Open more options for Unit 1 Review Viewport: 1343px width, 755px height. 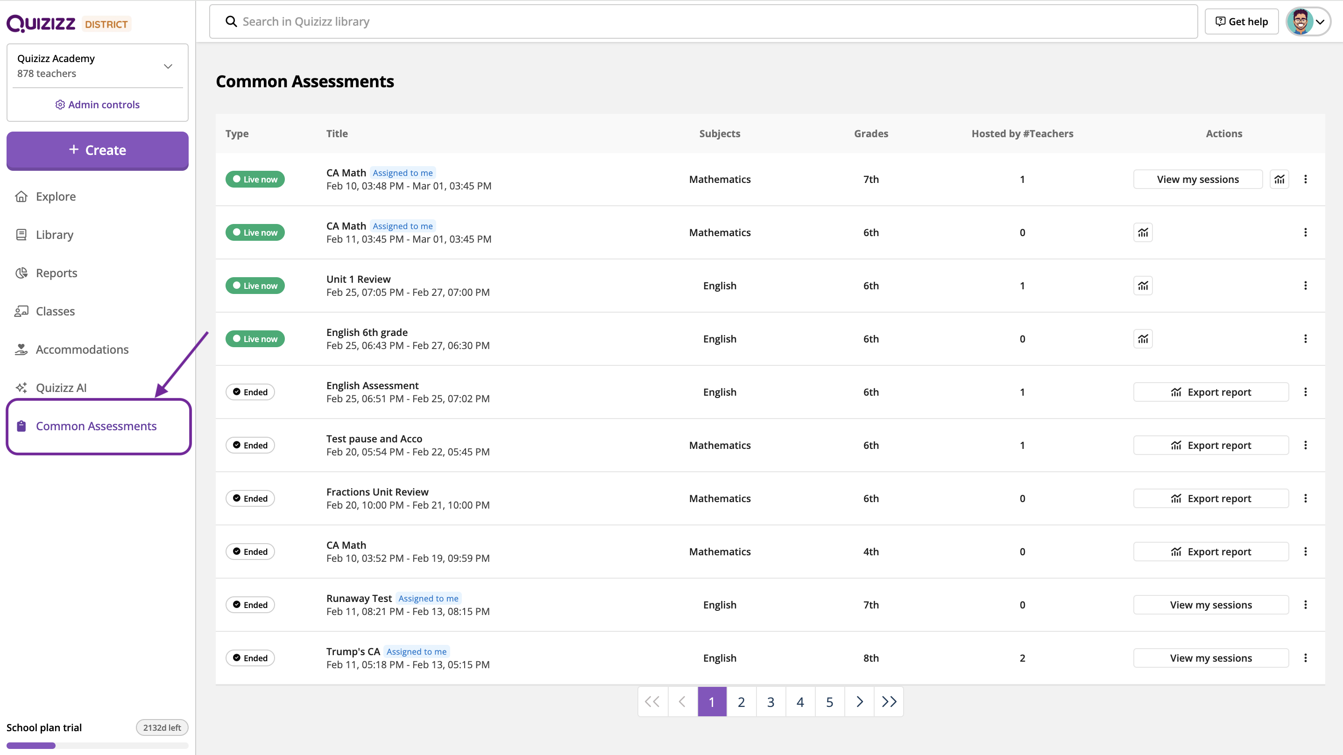(1306, 286)
